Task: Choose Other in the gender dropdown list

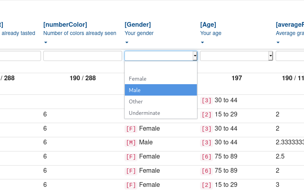Action: point(136,101)
